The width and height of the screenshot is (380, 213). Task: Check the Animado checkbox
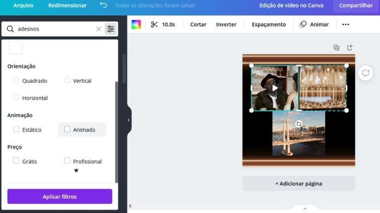tap(67, 129)
